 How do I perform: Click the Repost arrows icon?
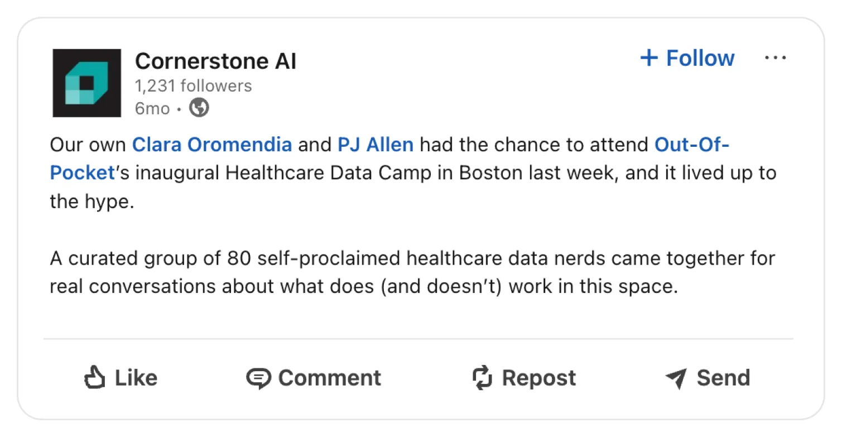[483, 378]
